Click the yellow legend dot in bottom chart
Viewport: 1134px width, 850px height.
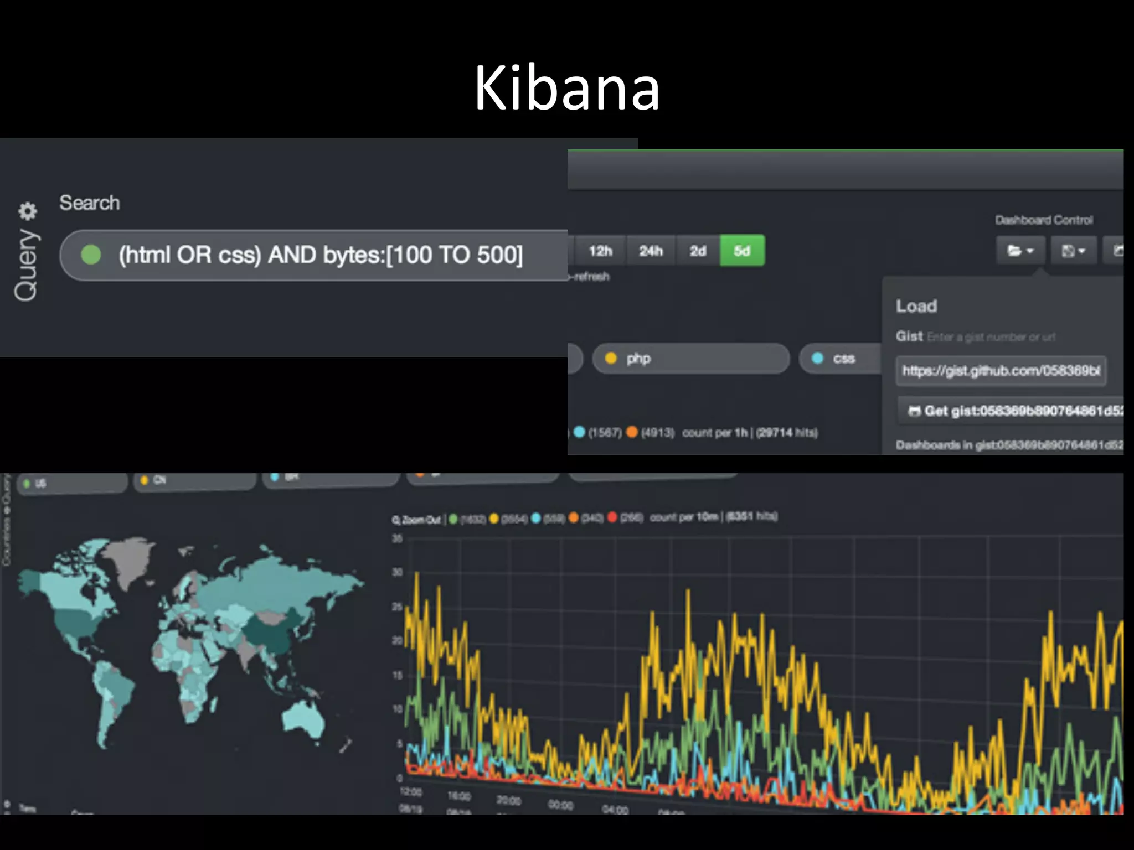click(494, 519)
